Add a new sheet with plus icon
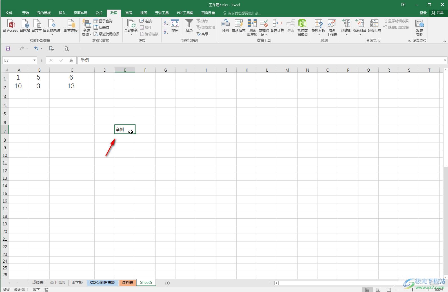Screen dimensions: 448x292 tap(167, 283)
